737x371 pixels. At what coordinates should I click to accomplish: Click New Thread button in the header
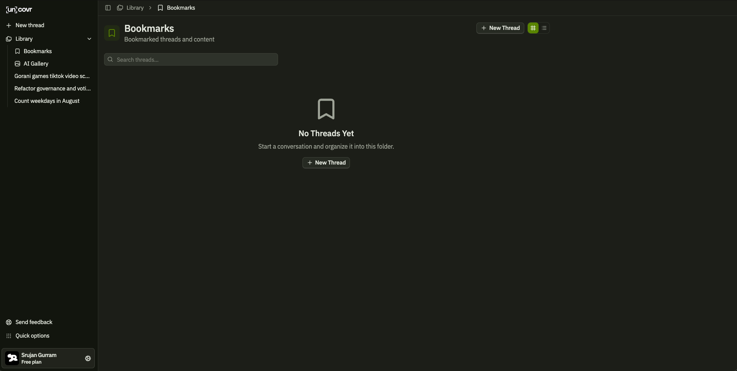pos(500,28)
